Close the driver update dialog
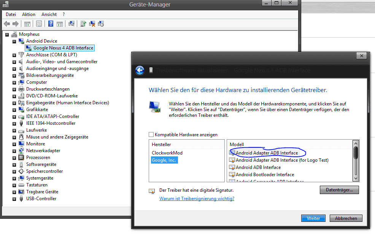 (361, 56)
